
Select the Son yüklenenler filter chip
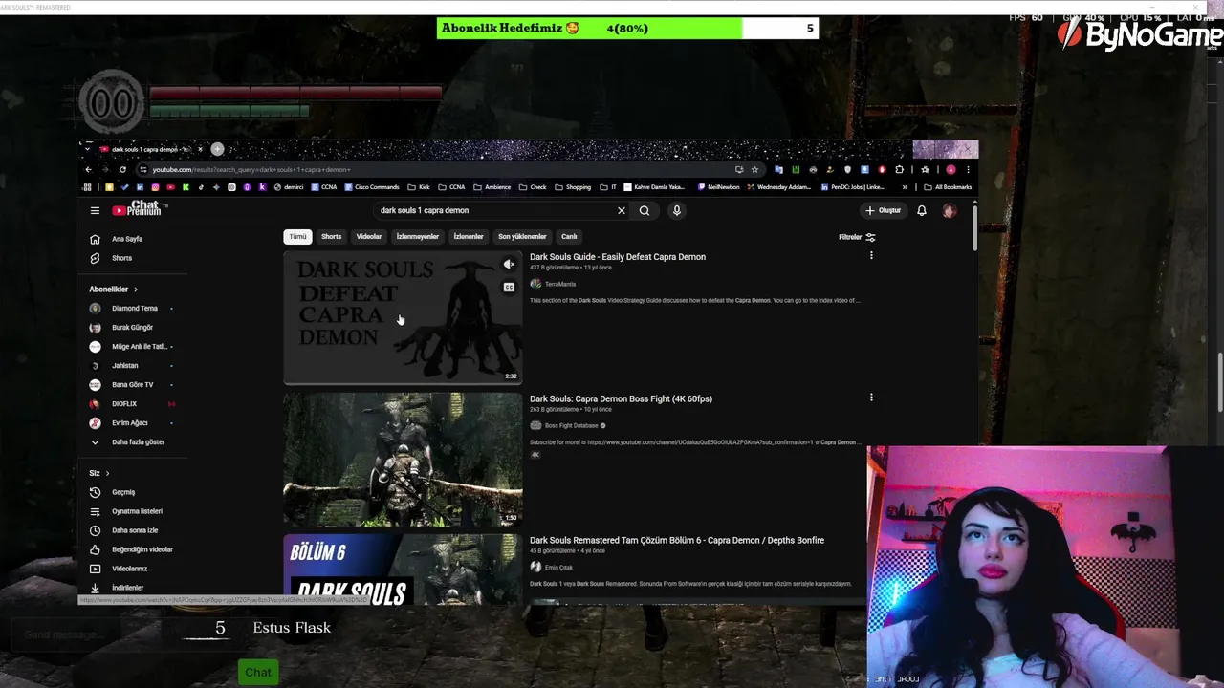pyautogui.click(x=522, y=237)
